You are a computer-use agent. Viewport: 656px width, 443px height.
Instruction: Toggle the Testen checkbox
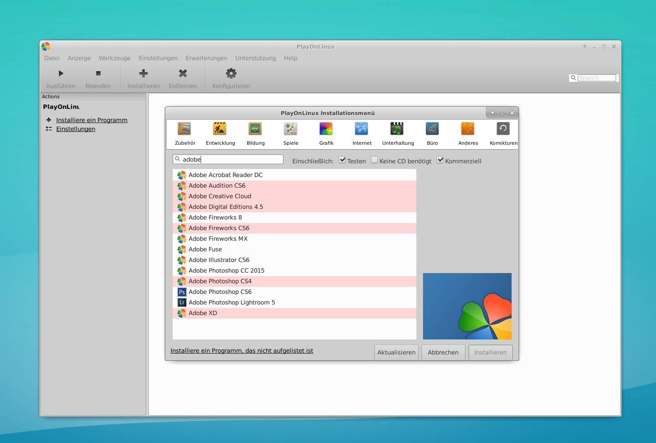[x=342, y=160]
